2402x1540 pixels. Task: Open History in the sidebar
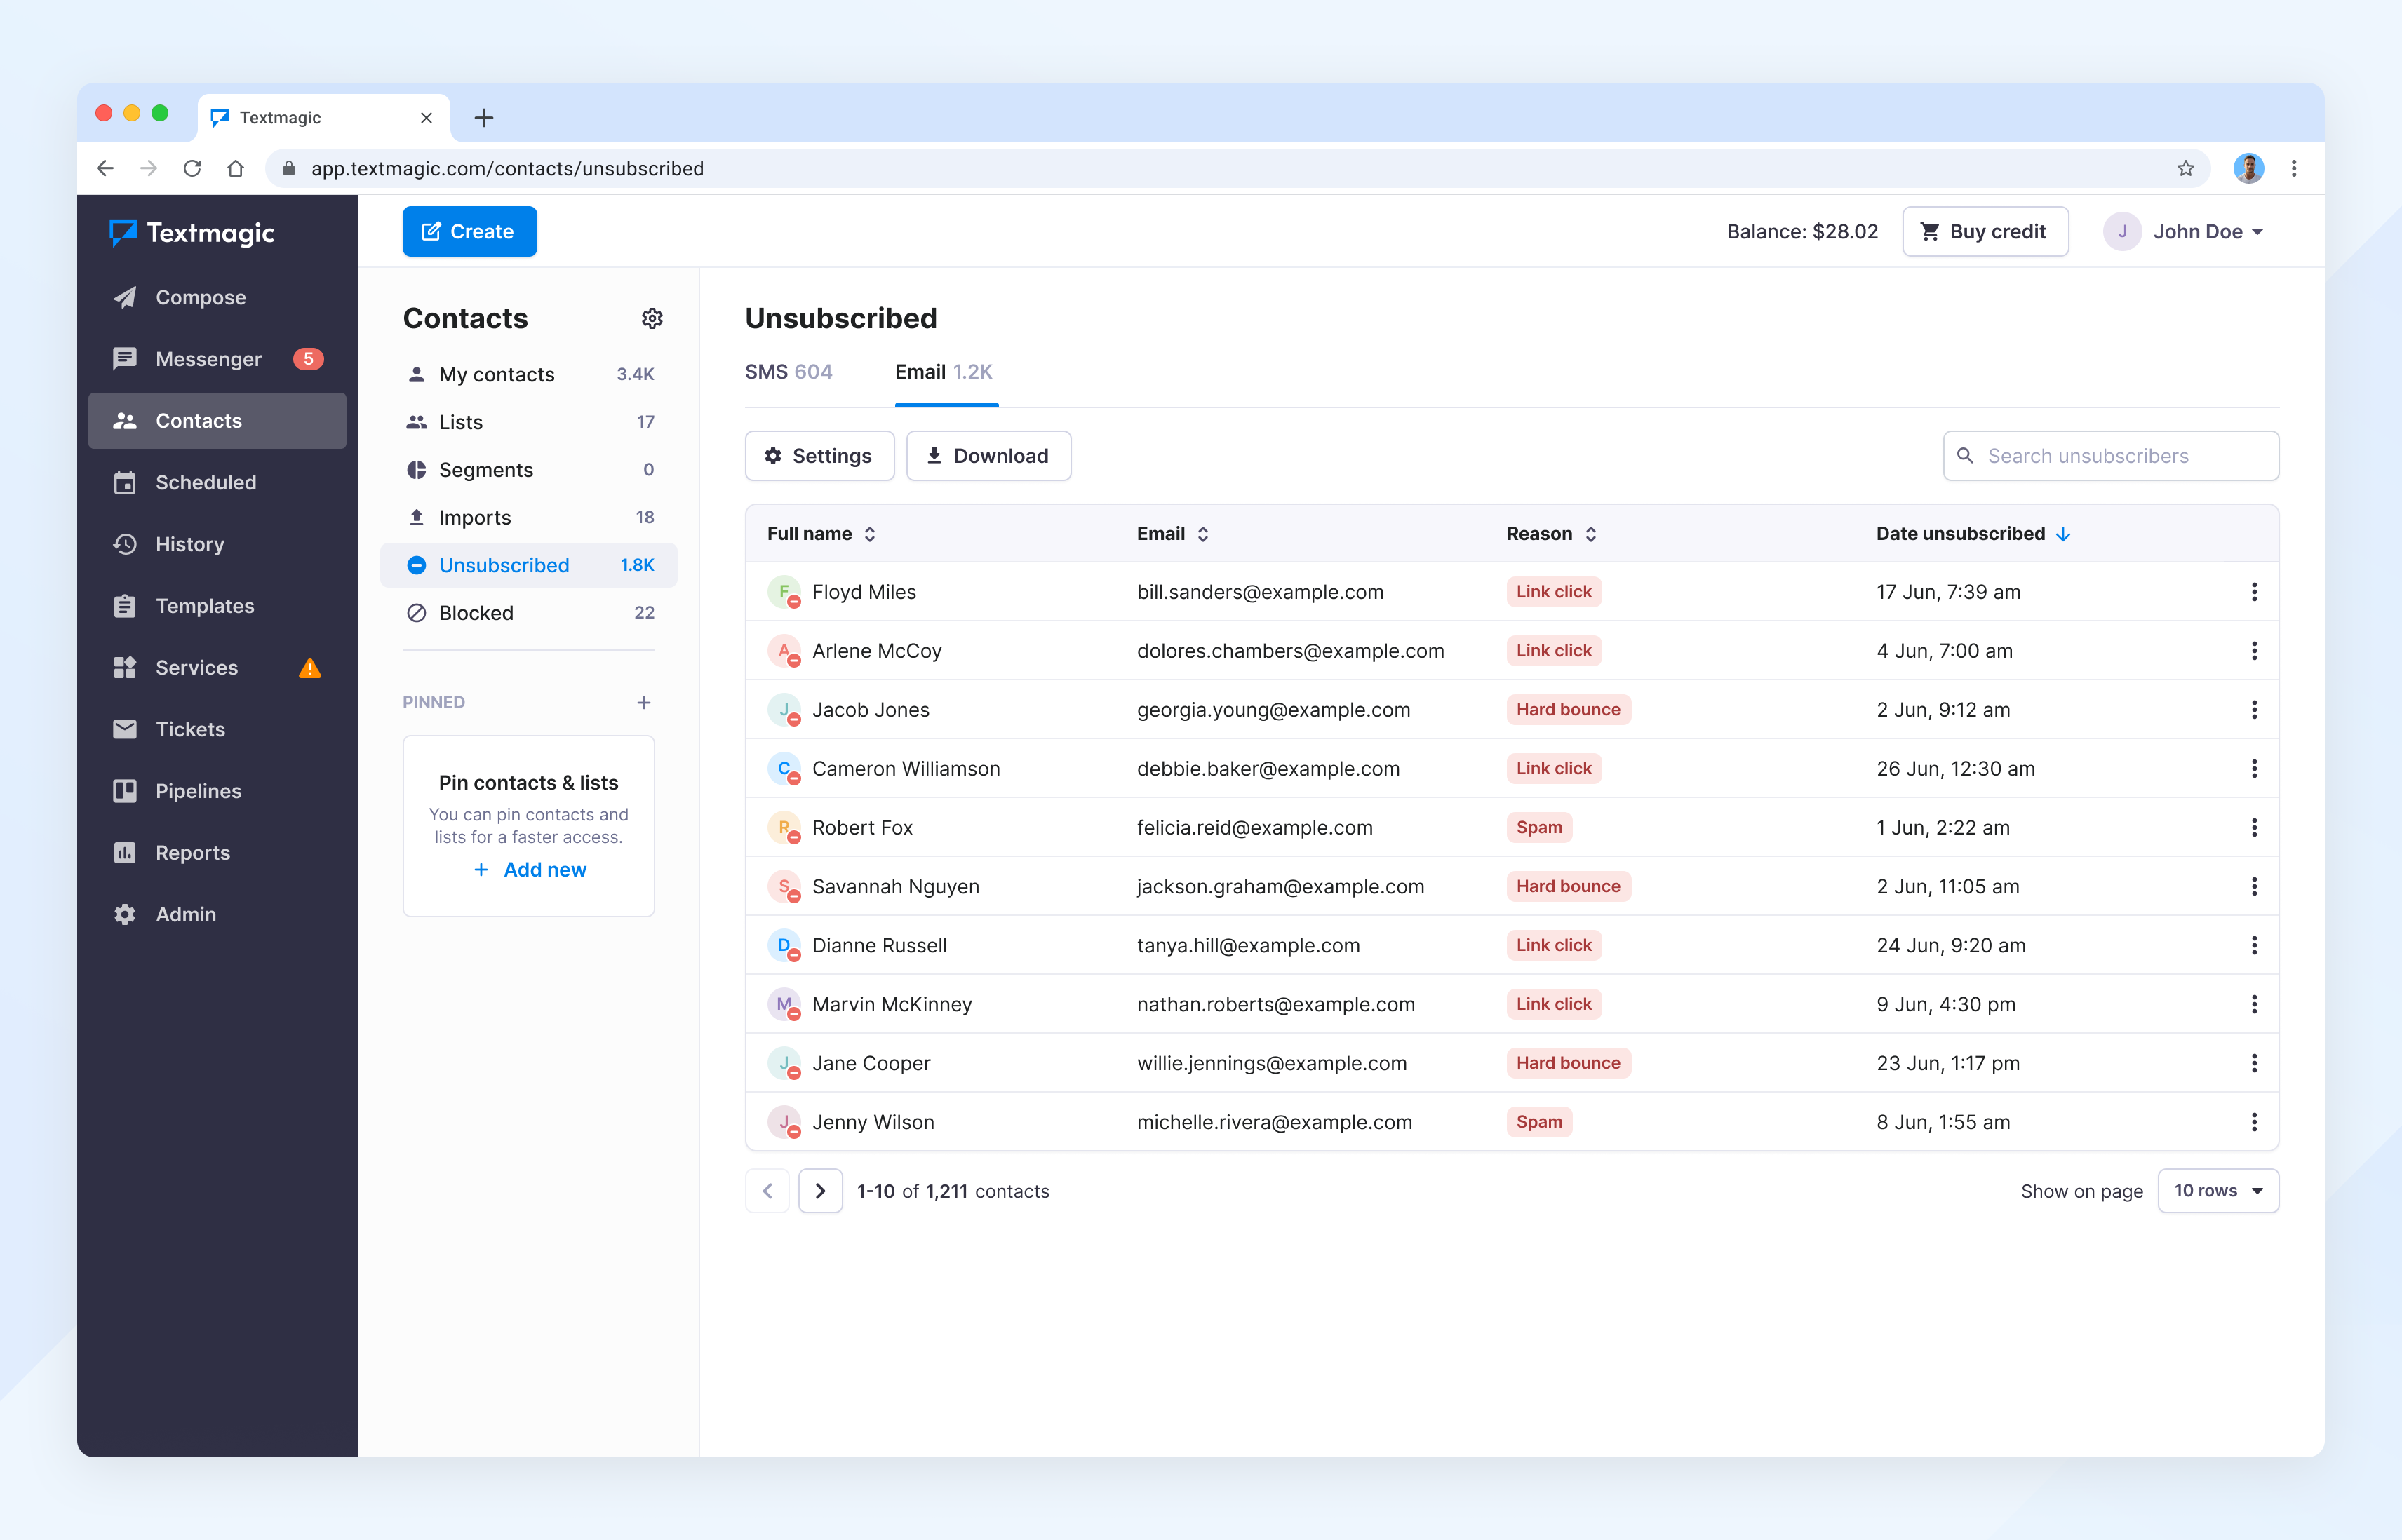[x=217, y=544]
